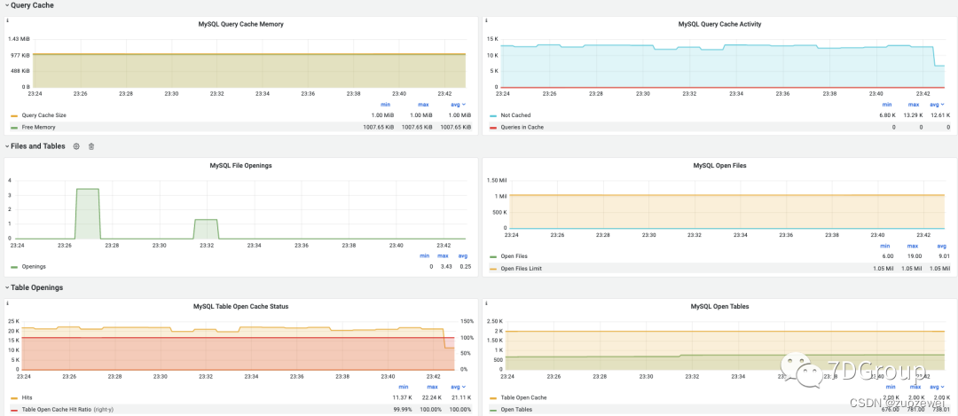
Task: Open MySQL File Openings panel title menu
Action: click(x=240, y=166)
